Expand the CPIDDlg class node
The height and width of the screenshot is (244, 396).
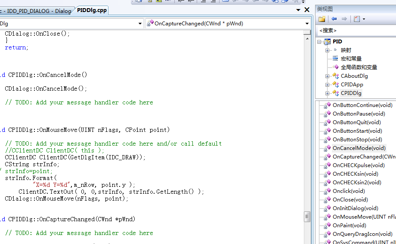click(x=327, y=93)
